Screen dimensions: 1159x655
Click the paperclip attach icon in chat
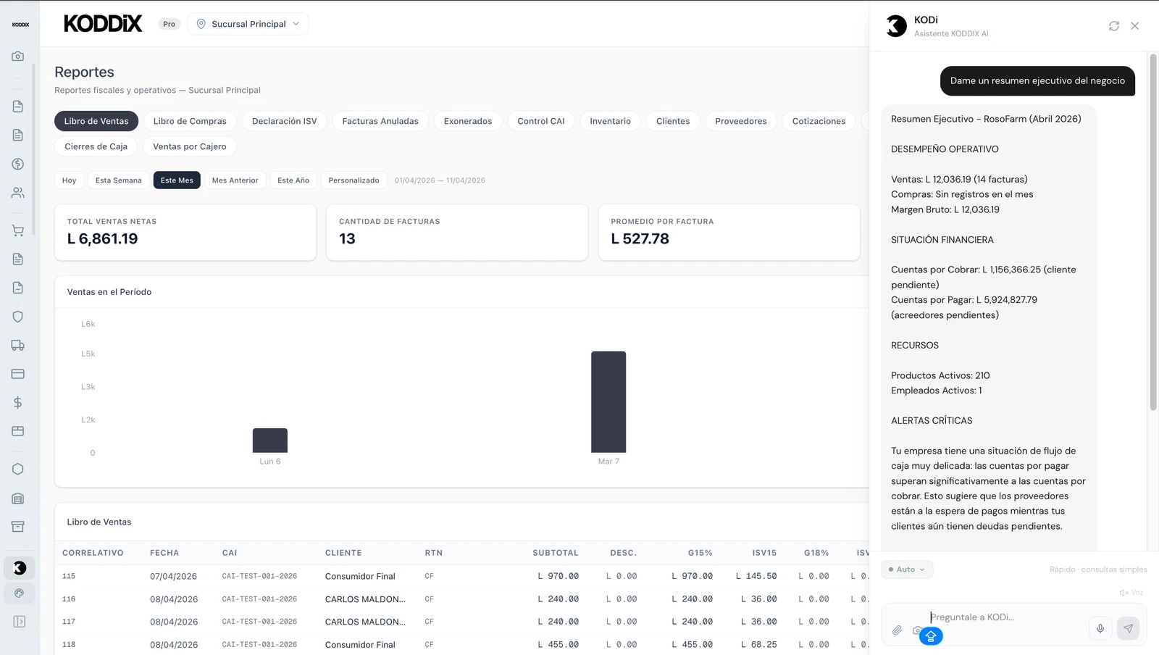pos(897,630)
